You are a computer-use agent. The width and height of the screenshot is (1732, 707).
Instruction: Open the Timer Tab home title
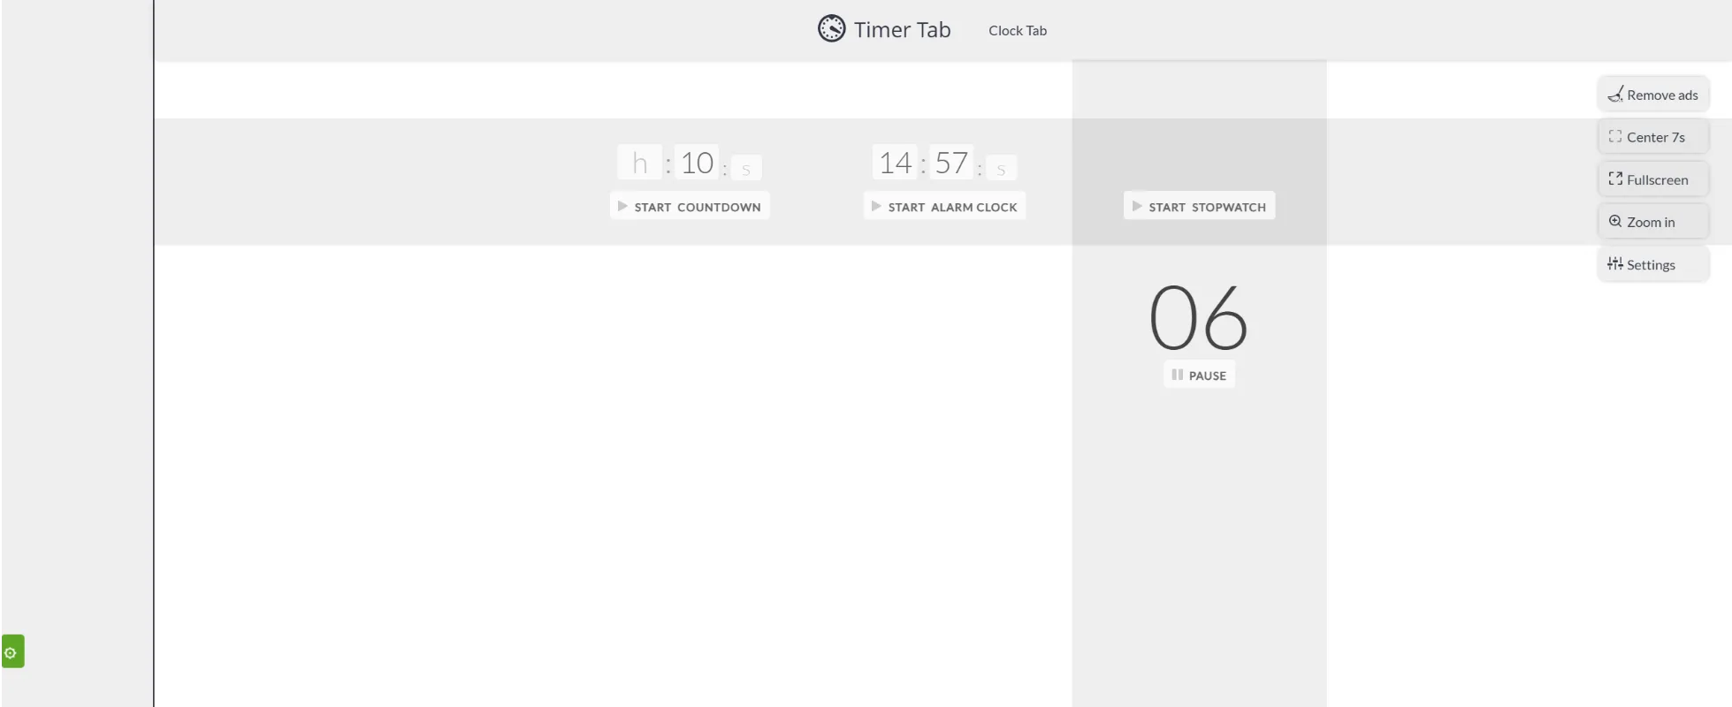click(902, 30)
